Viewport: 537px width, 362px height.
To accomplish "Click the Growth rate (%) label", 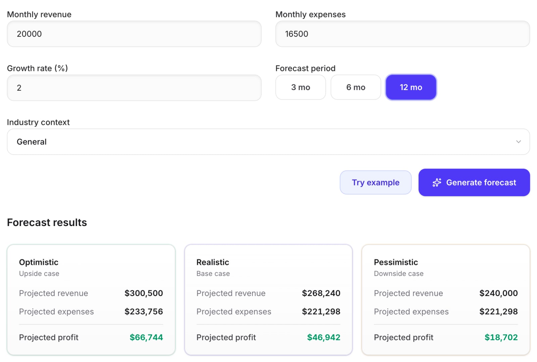I will (x=38, y=68).
